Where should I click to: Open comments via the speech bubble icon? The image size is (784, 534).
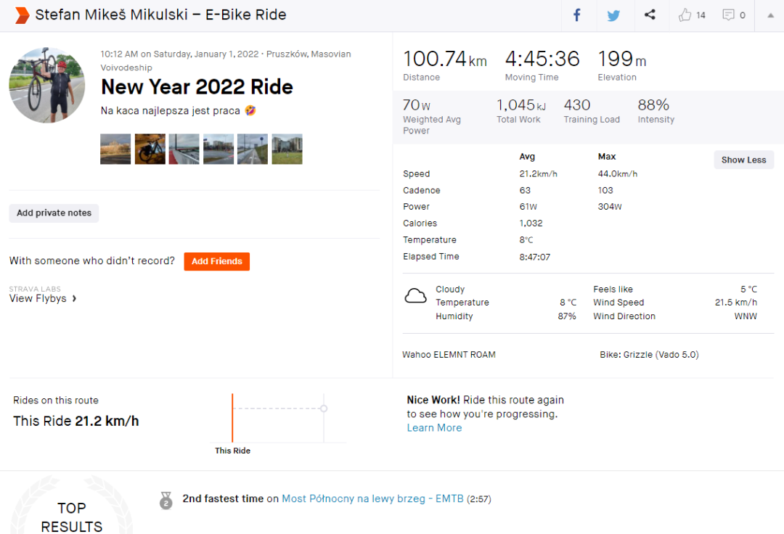point(728,15)
